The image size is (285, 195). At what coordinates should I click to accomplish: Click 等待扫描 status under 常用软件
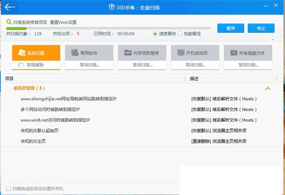[x=90, y=65]
